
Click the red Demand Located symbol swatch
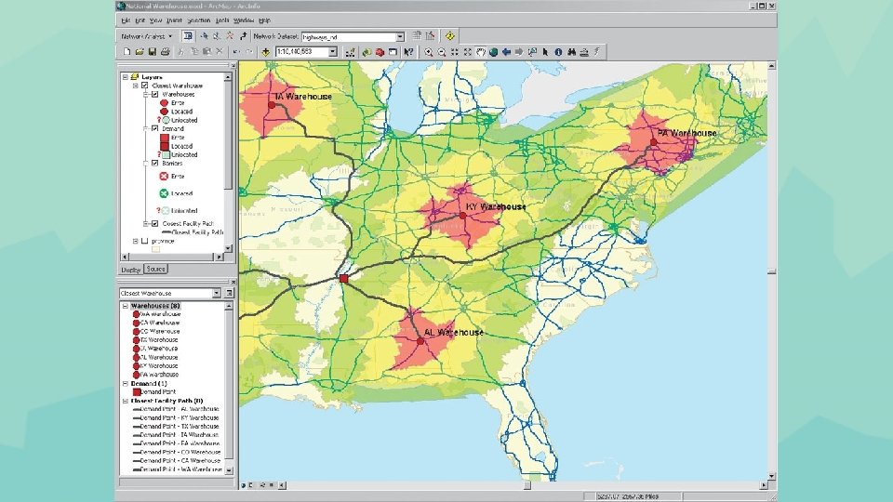pyautogui.click(x=164, y=146)
